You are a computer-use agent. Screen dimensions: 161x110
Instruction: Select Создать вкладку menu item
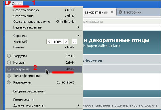(44, 10)
